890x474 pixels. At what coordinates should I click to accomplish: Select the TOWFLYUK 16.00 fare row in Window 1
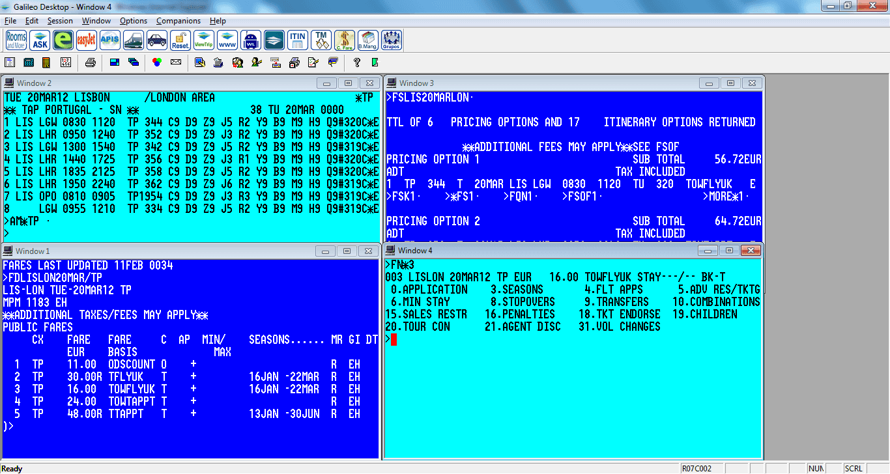(x=189, y=389)
